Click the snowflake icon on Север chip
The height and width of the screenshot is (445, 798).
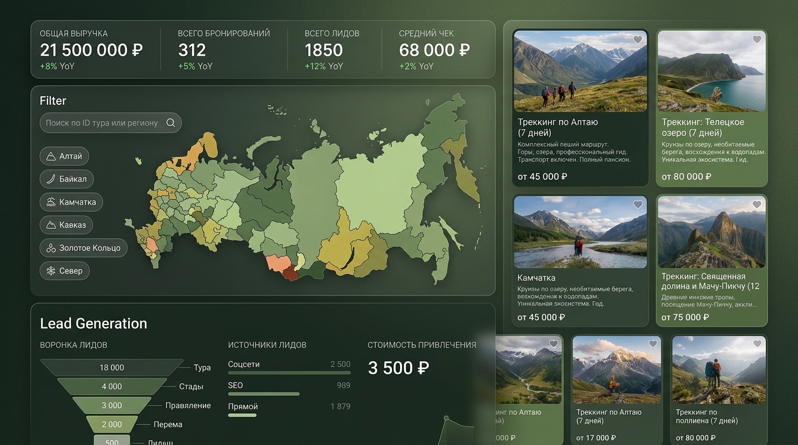click(x=51, y=271)
